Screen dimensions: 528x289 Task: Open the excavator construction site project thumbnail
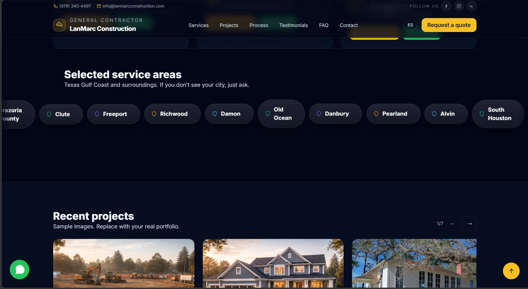[124, 263]
